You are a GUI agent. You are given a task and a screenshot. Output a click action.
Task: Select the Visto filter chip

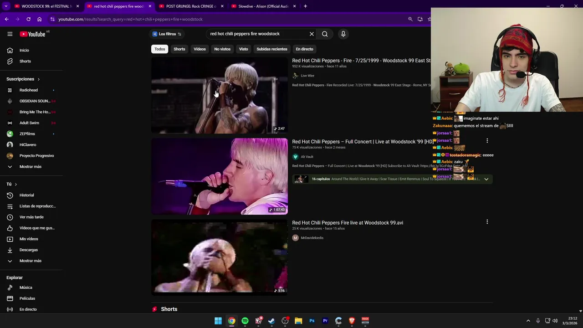pyautogui.click(x=244, y=49)
